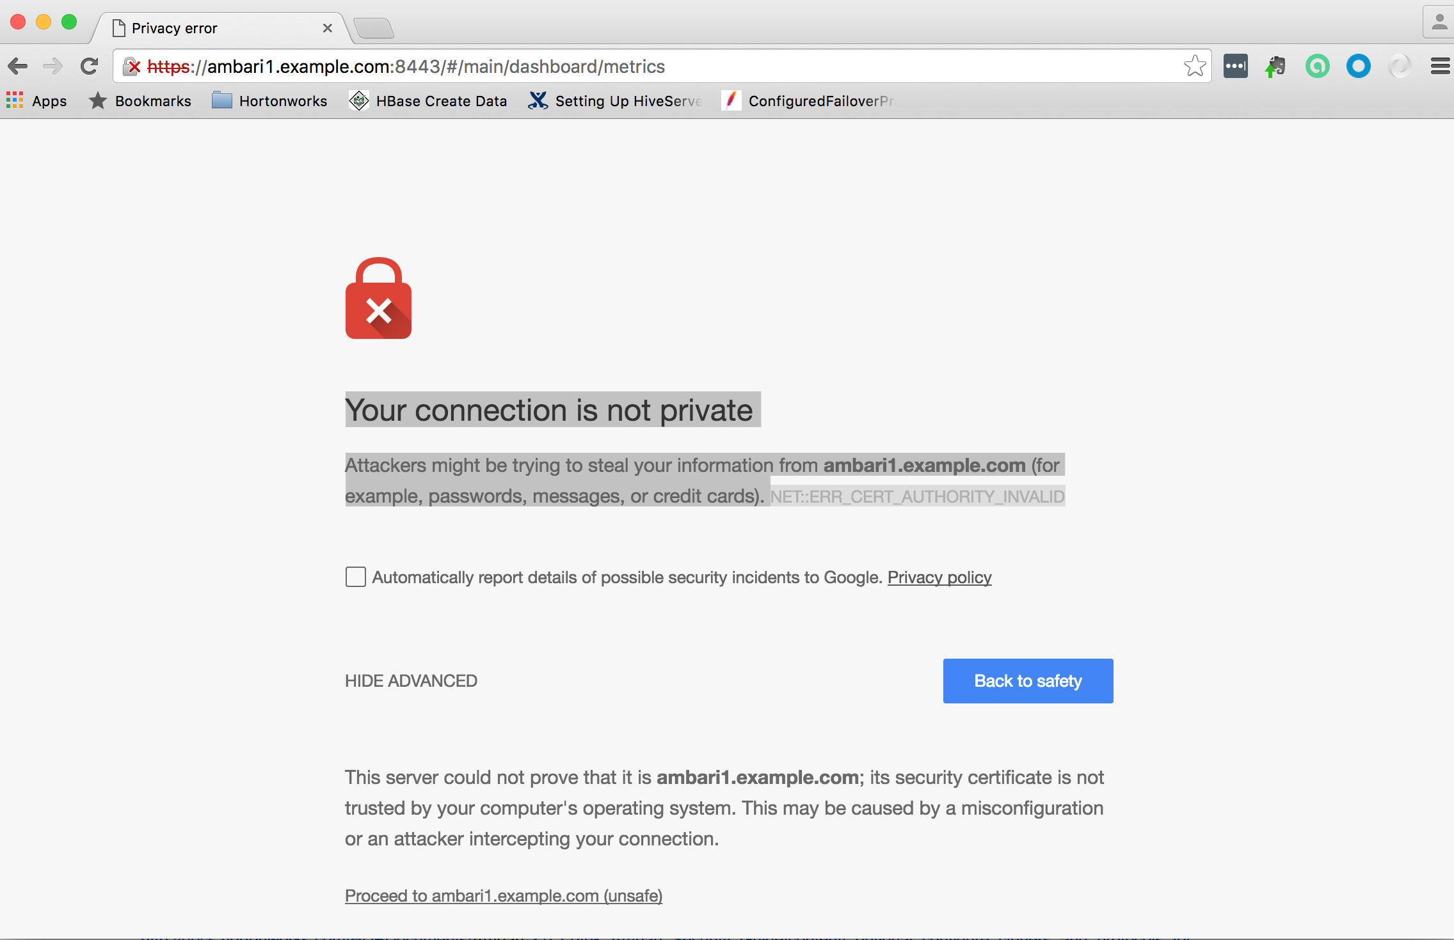Screen dimensions: 1454x940
Task: Open the Chrome profile user button
Action: pos(1439,23)
